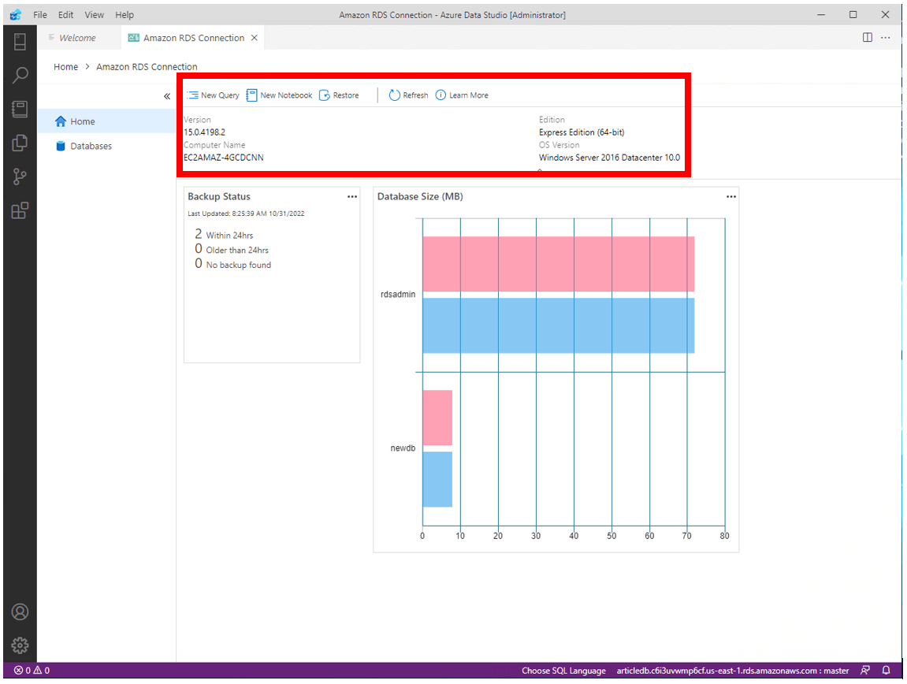Screen dimensions: 907x684
Task: Click Windows Server 2016 Datacenter text
Action: point(610,158)
